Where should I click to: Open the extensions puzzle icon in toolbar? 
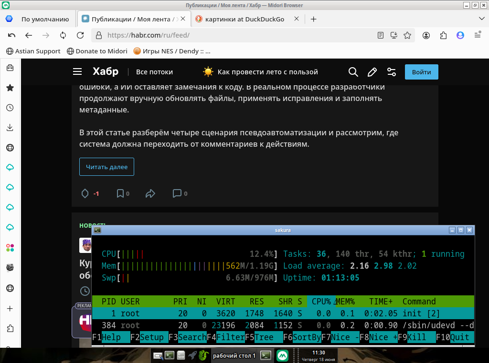pyautogui.click(x=443, y=35)
